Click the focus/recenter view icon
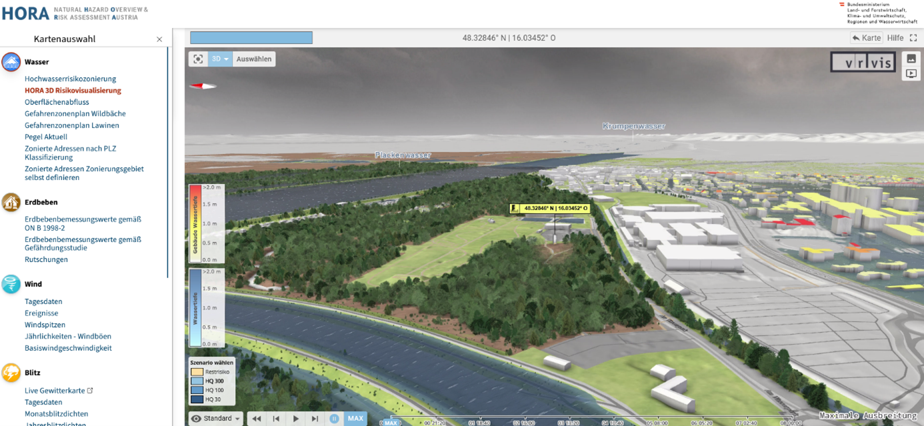924x426 pixels. 198,59
